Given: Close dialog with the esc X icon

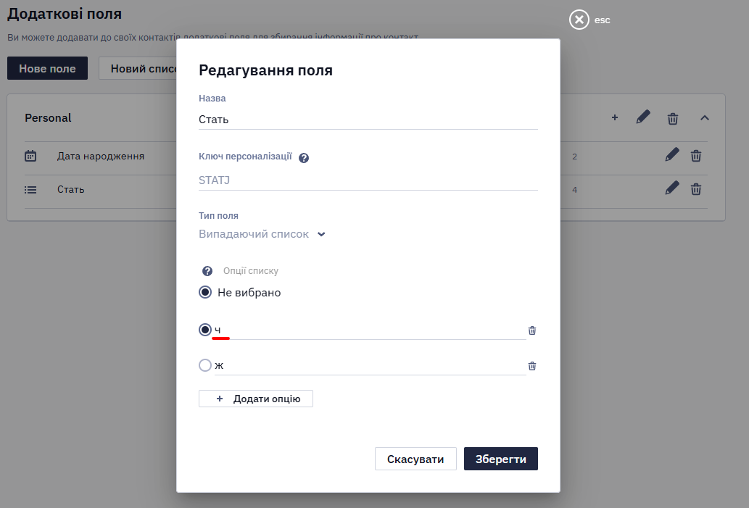Looking at the screenshot, I should click(x=579, y=20).
